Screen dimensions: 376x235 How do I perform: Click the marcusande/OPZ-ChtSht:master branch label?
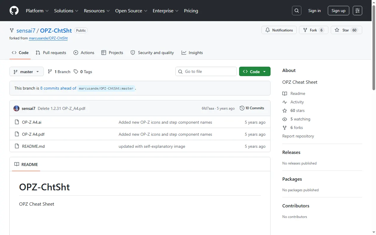[106, 88]
